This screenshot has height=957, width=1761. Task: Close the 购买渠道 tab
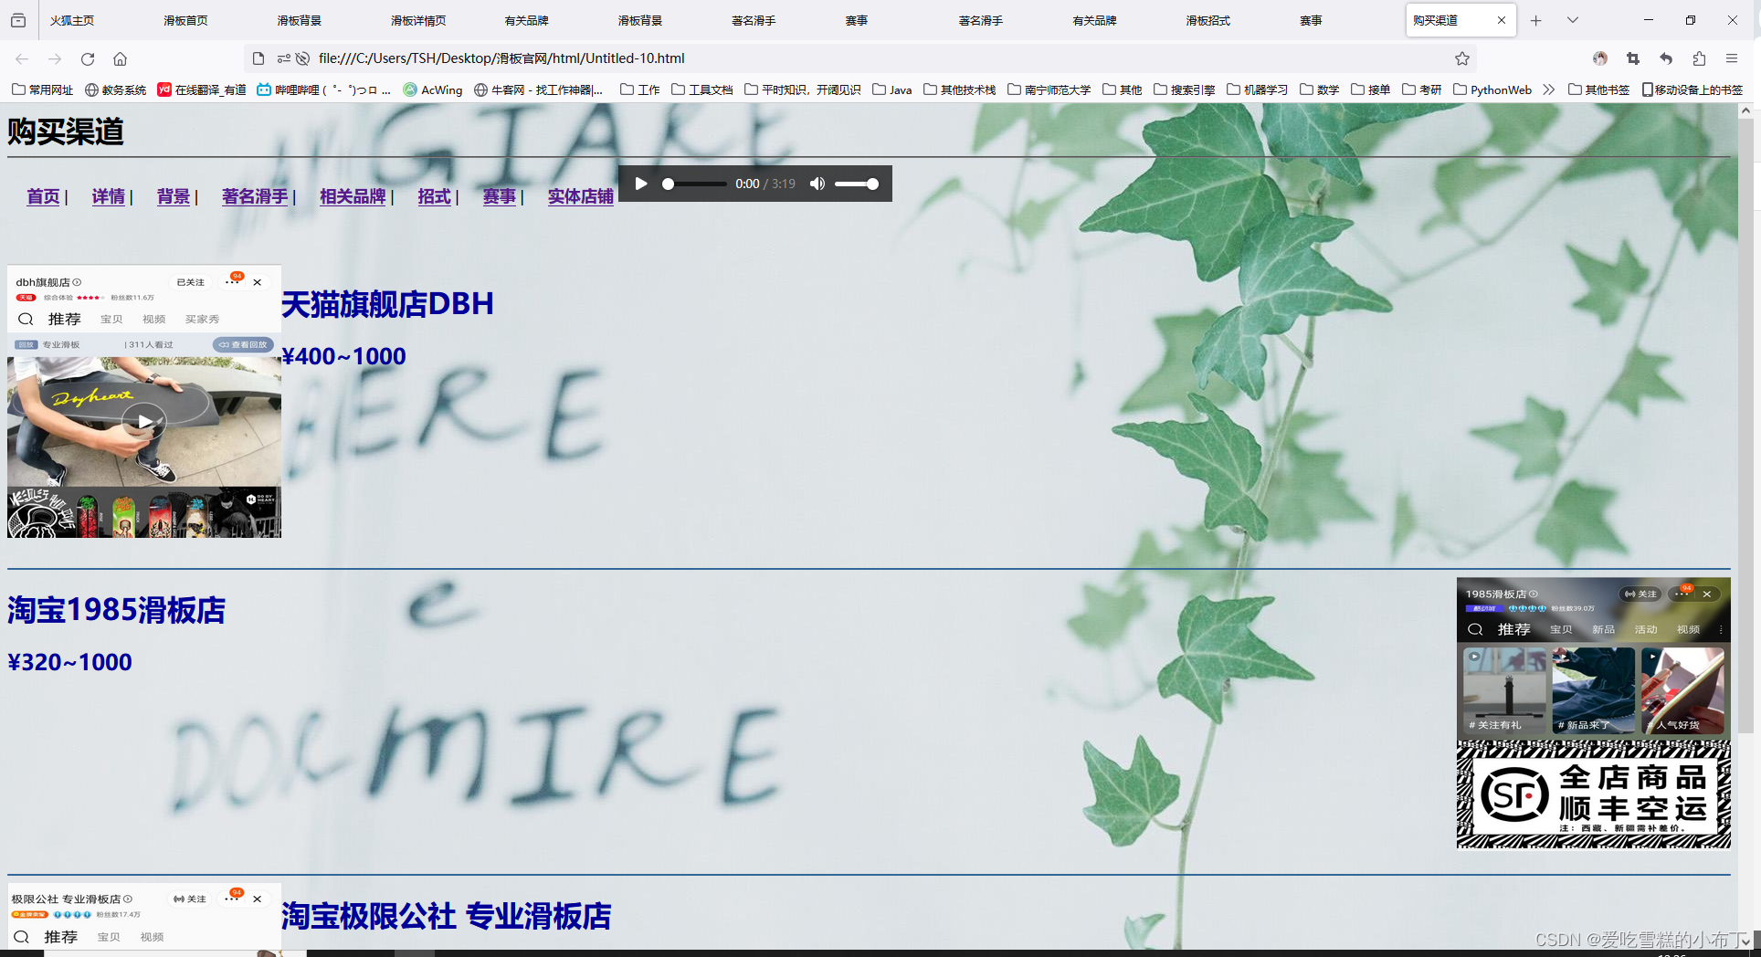1502,20
